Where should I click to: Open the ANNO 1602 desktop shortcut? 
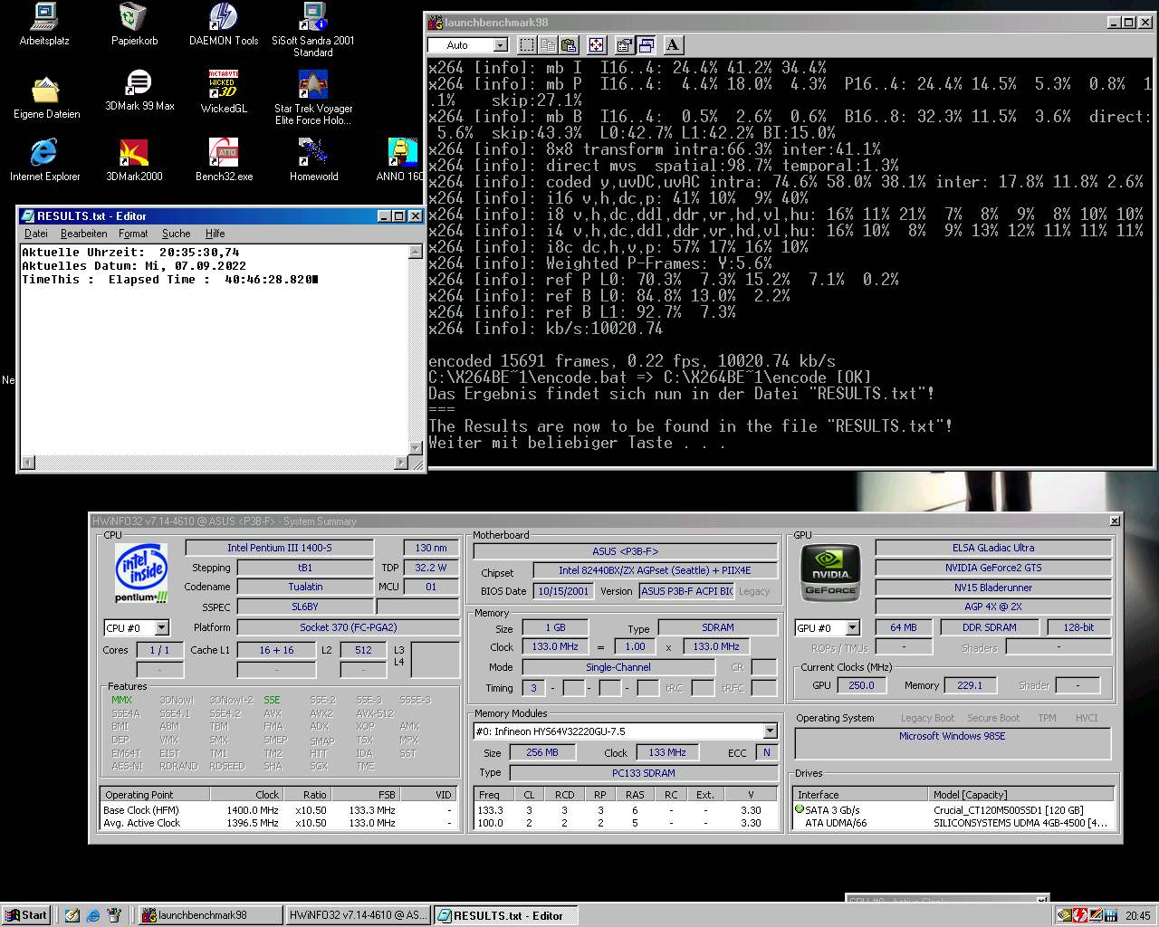[401, 159]
